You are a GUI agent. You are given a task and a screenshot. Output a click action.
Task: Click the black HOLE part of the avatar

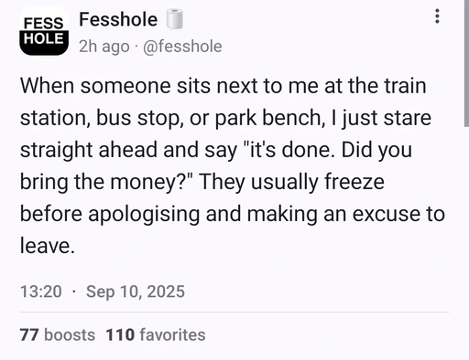point(44,43)
